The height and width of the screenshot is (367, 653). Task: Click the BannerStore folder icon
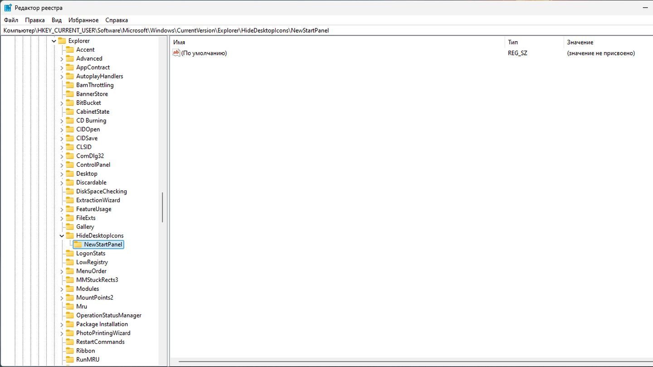coord(69,94)
